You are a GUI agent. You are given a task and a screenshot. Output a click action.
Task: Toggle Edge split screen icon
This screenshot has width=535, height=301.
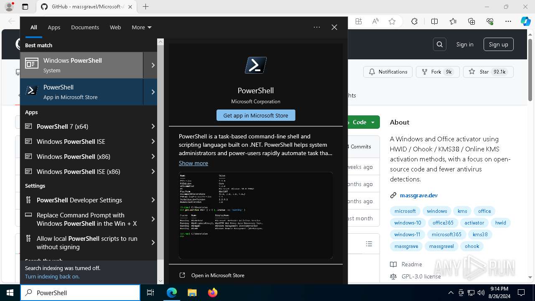(434, 21)
